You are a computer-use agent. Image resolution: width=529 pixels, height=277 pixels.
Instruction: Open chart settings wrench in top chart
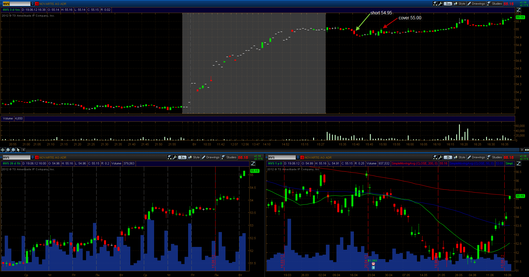point(440,4)
